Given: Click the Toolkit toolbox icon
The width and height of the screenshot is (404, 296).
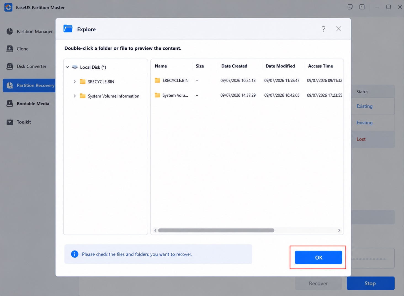Looking at the screenshot, I should pos(10,122).
